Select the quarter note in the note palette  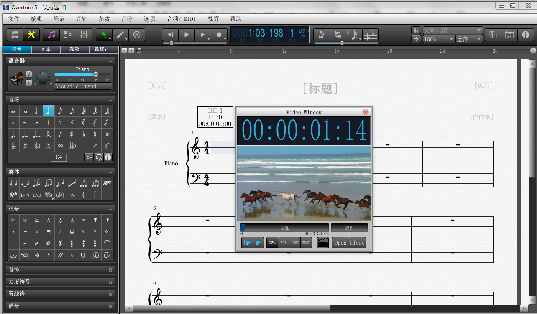click(x=49, y=111)
